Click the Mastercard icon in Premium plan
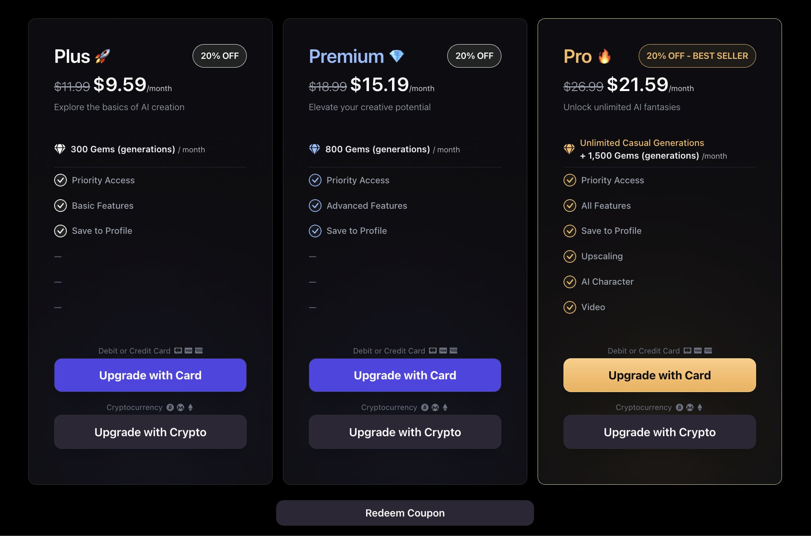Image resolution: width=811 pixels, height=536 pixels. 433,350
